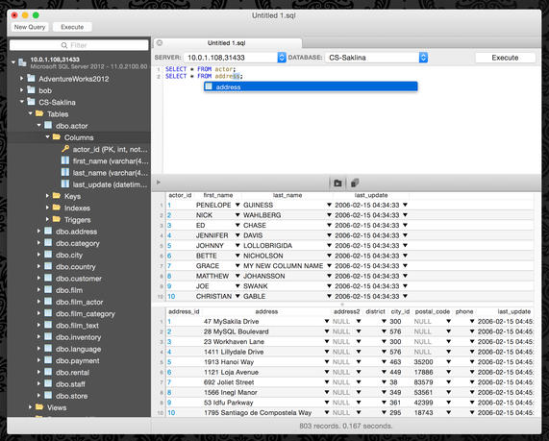This screenshot has height=441, width=549.
Task: Click the 692 Joliet Street cell
Action: click(x=229, y=382)
